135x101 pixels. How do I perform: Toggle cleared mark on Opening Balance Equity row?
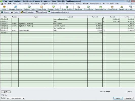(x=104, y=19)
